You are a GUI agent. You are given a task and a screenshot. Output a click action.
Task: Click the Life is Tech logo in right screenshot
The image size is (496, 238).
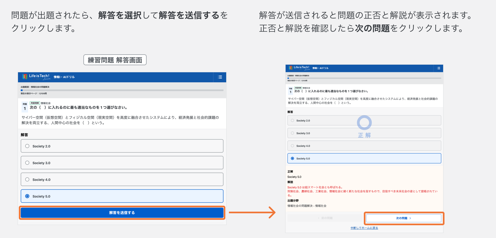(x=299, y=68)
